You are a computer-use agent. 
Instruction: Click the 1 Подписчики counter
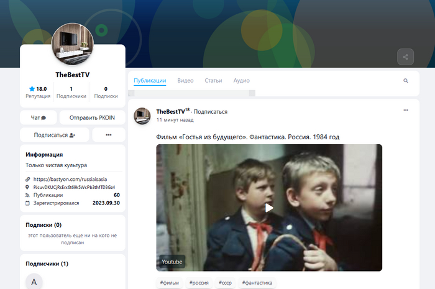tap(71, 92)
